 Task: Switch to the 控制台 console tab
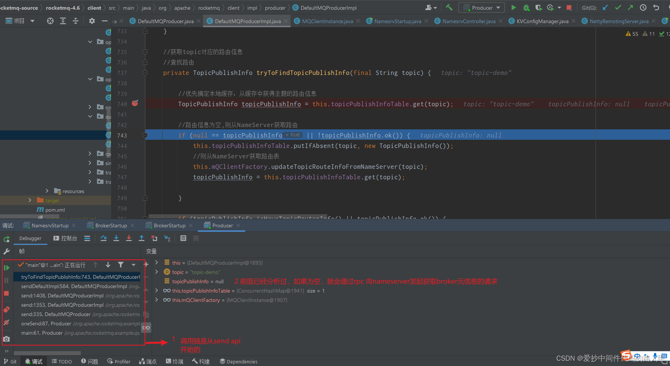pyautogui.click(x=65, y=238)
